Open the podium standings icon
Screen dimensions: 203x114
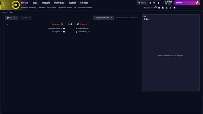[167, 8]
